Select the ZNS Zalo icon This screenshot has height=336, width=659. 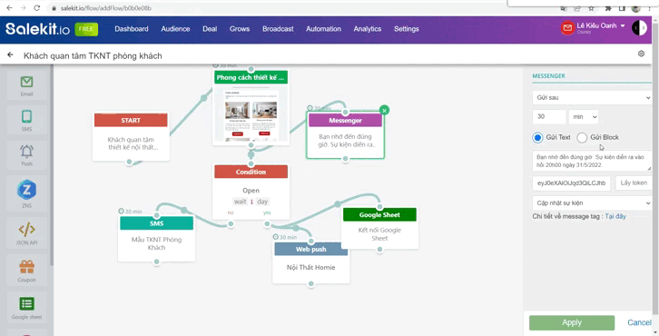pos(26,190)
